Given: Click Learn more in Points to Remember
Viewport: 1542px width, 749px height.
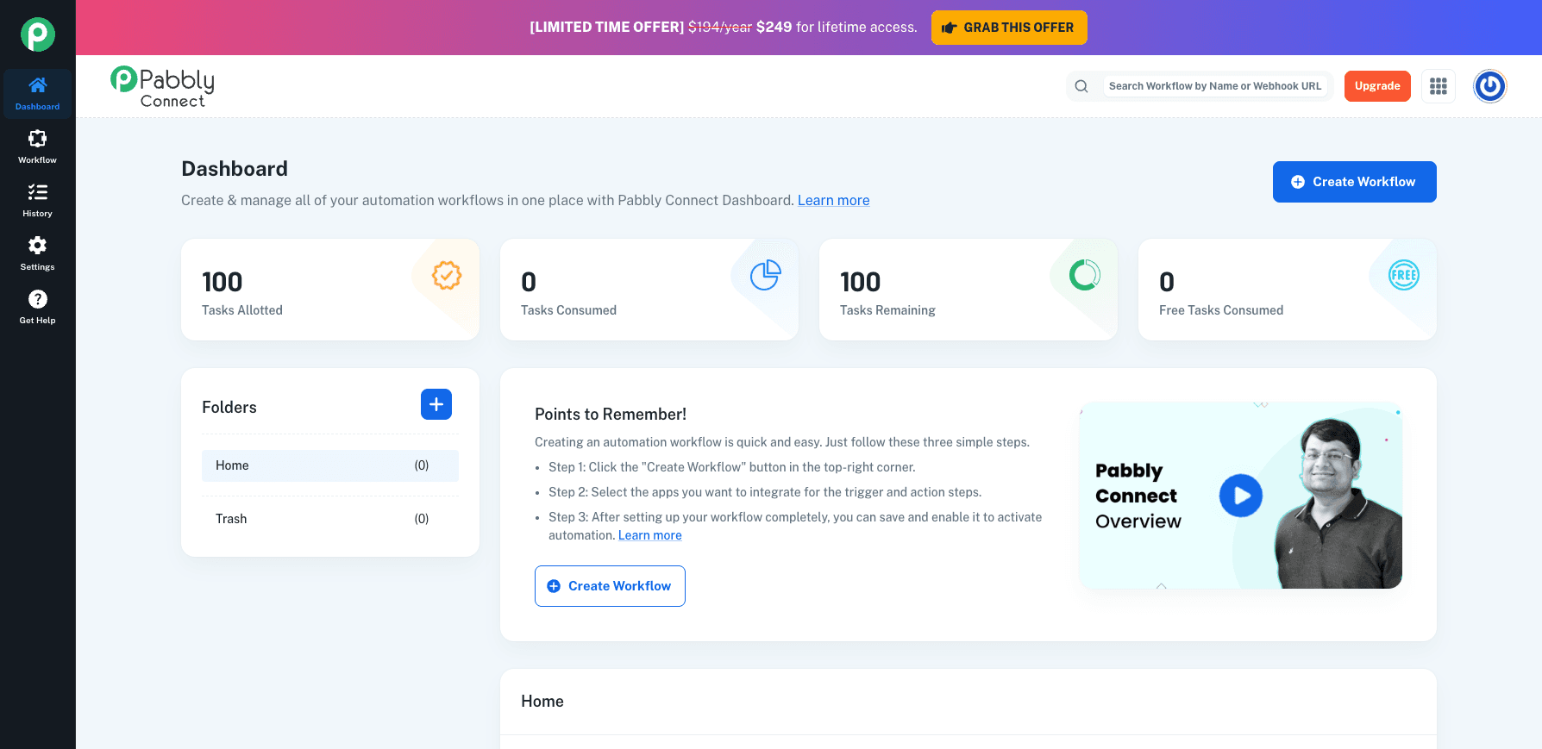Looking at the screenshot, I should (649, 534).
